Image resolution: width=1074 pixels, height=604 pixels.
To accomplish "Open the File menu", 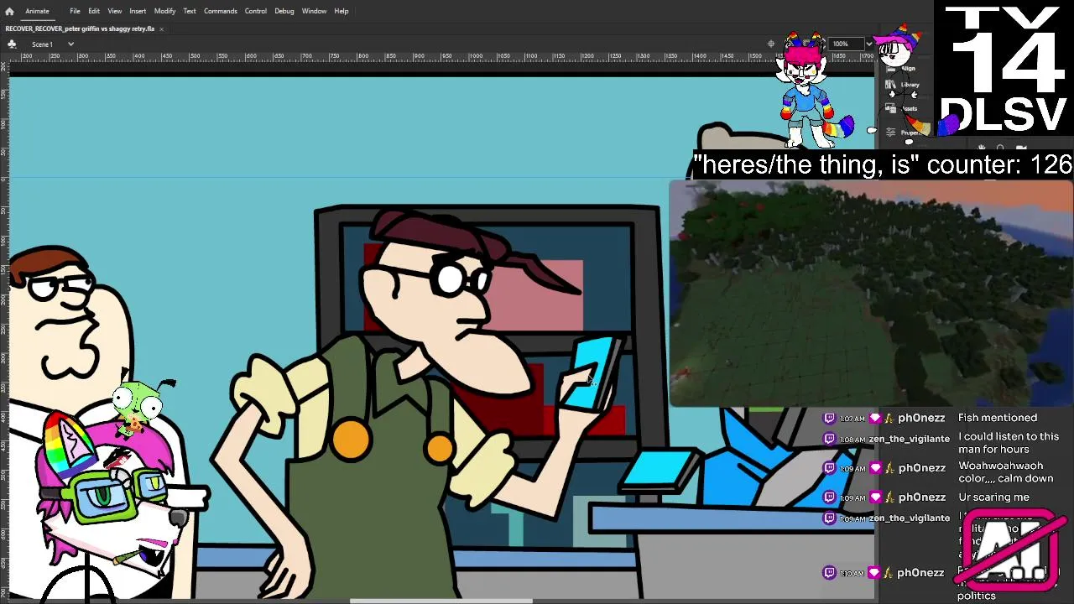I will [75, 11].
